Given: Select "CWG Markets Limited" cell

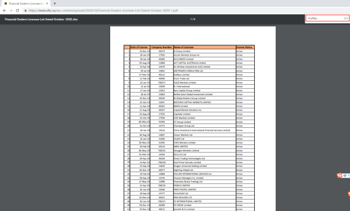Looking at the screenshot, I should point(205,143).
